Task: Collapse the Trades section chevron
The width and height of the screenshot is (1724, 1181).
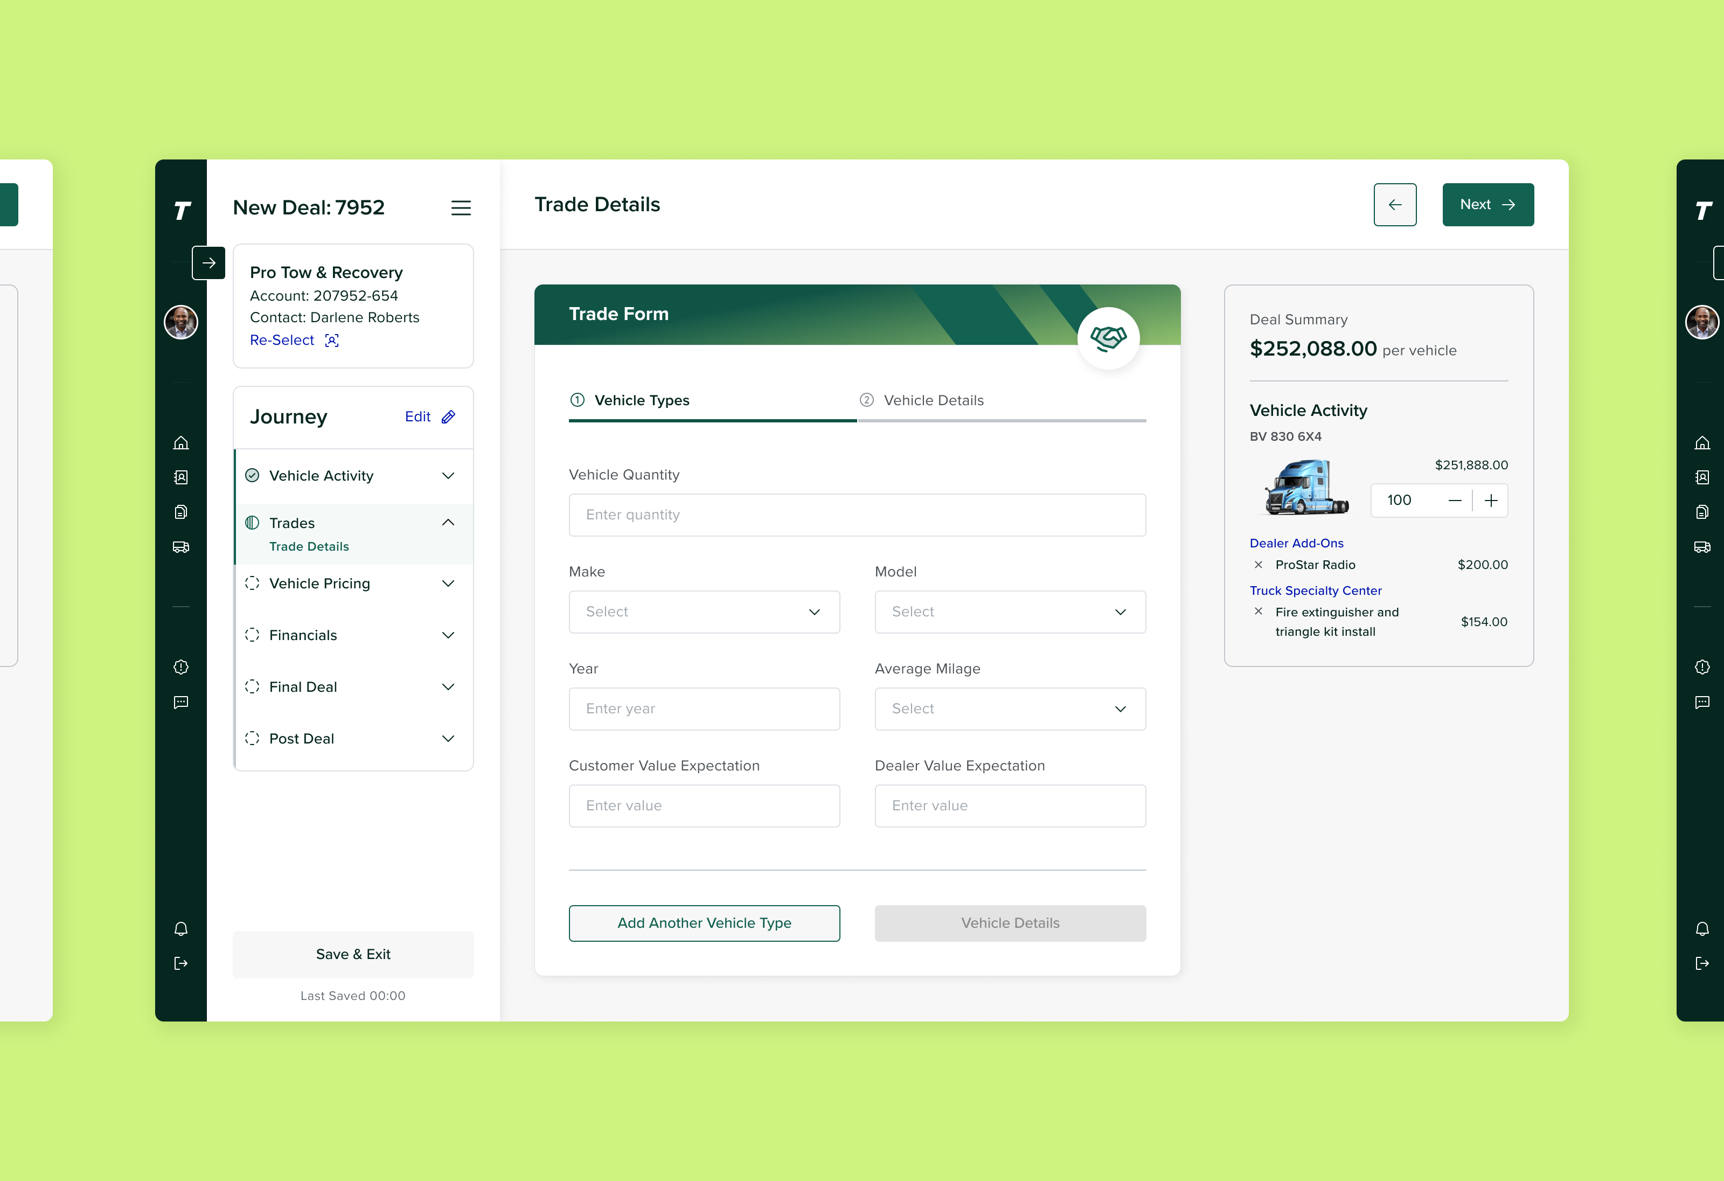Action: (448, 522)
